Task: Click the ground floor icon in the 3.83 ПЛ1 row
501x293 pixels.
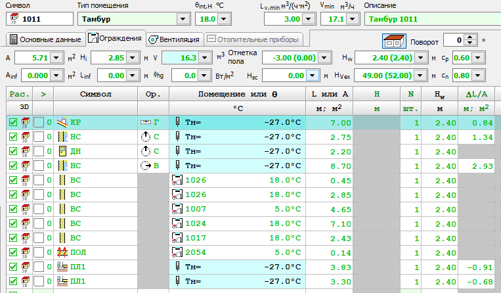Action: click(x=62, y=267)
